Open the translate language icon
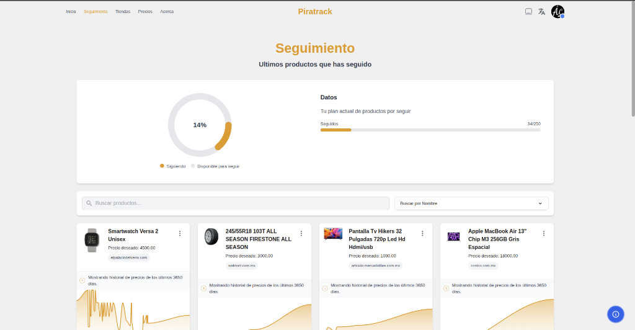This screenshot has height=330, width=635. [x=541, y=11]
